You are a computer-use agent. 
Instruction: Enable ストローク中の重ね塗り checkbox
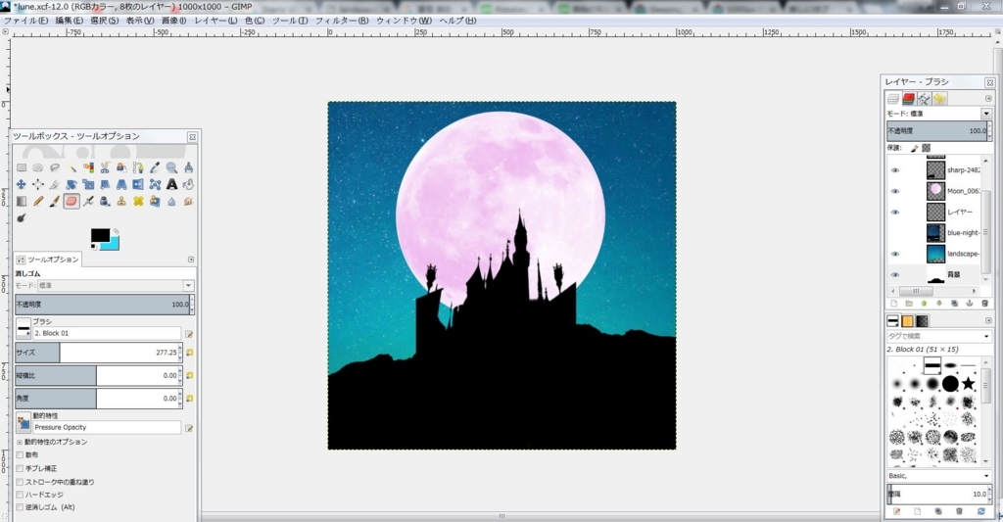[x=20, y=482]
